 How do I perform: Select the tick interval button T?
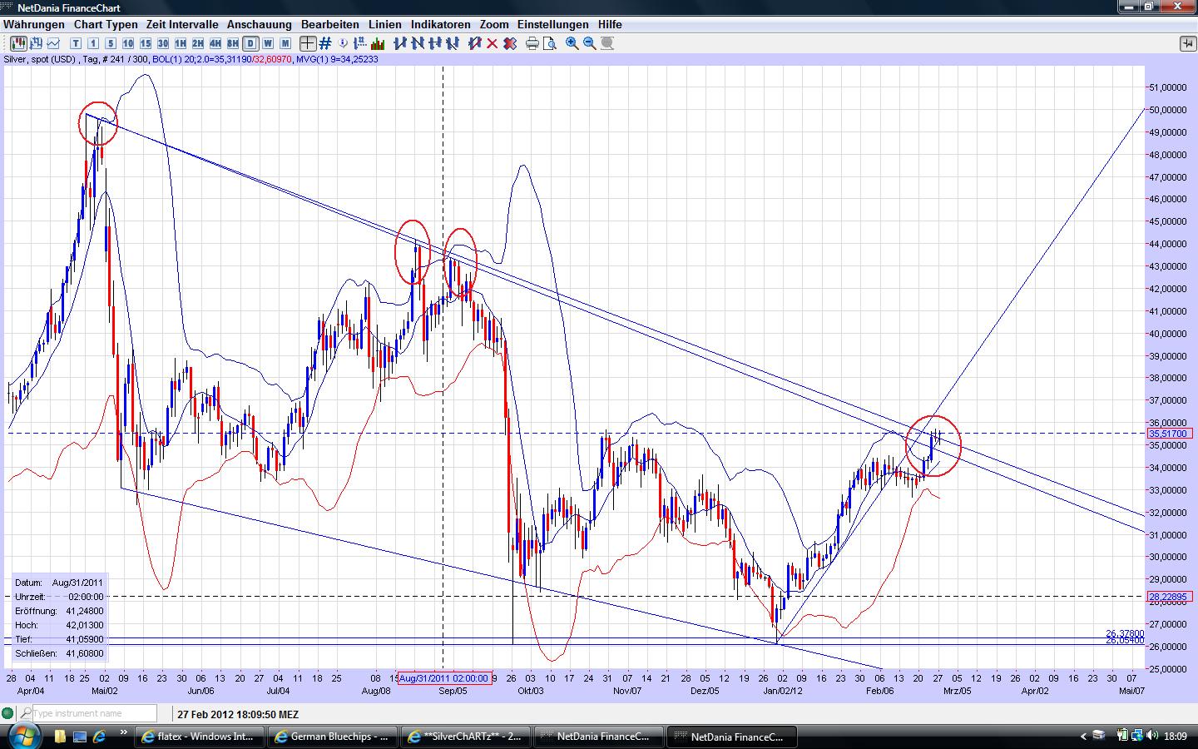tap(76, 43)
